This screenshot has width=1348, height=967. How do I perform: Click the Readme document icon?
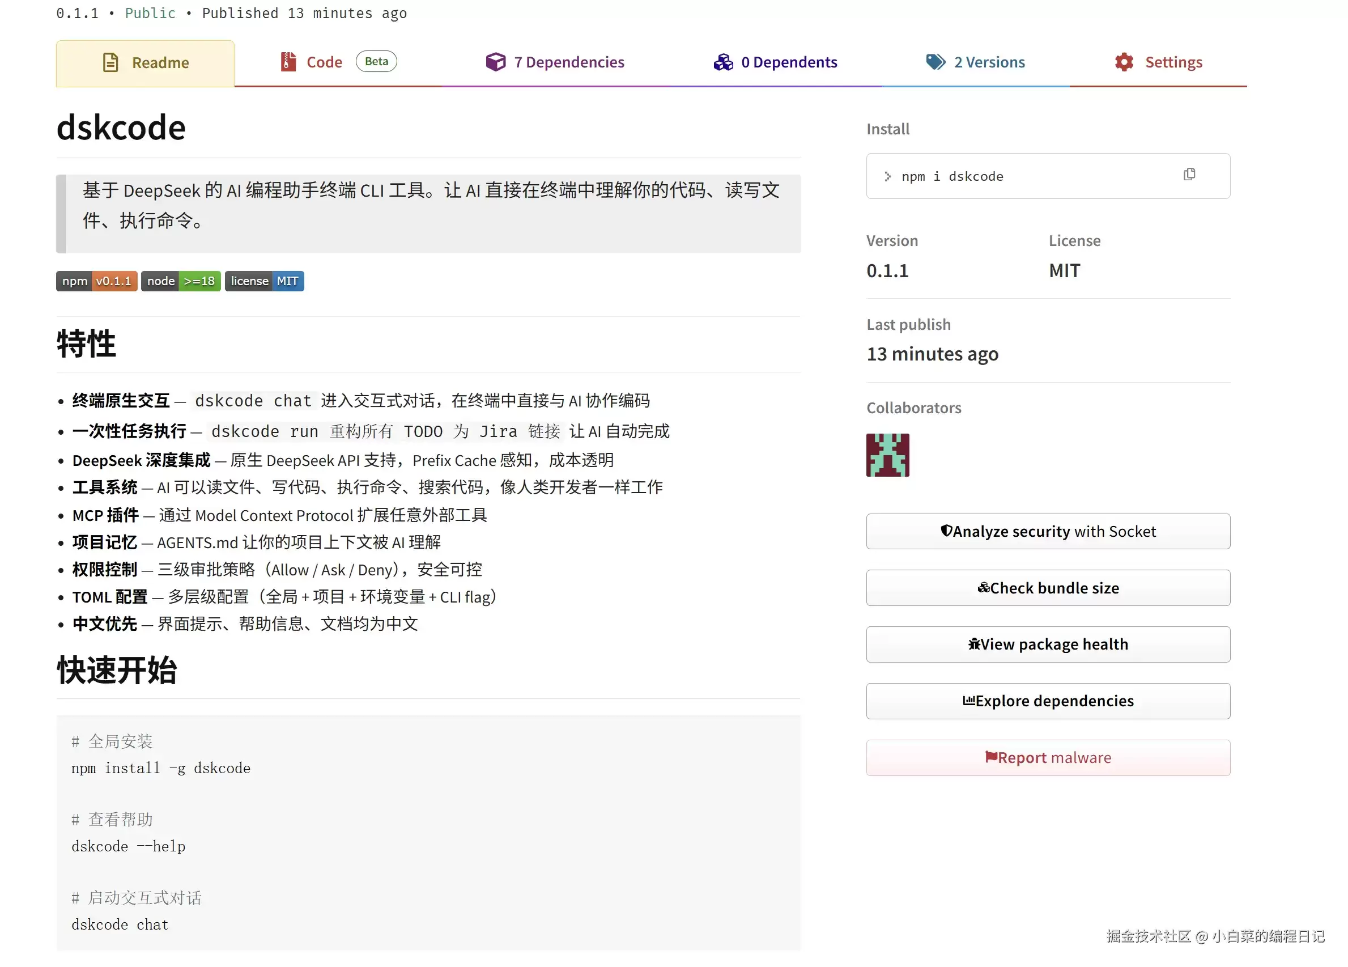point(110,62)
